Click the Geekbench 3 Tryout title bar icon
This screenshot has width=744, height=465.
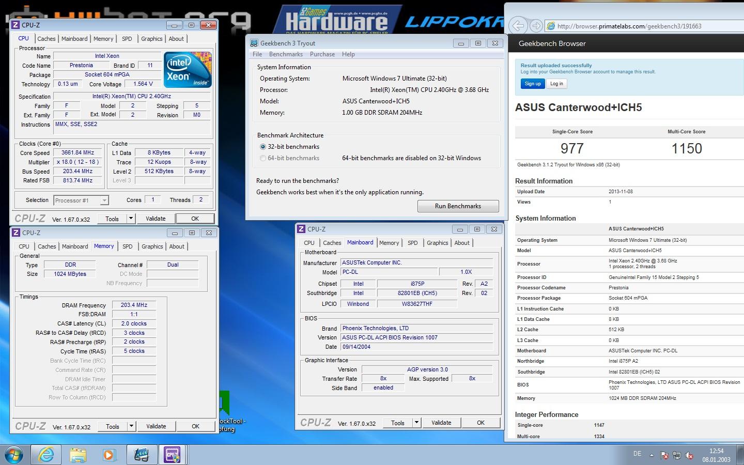tap(254, 43)
